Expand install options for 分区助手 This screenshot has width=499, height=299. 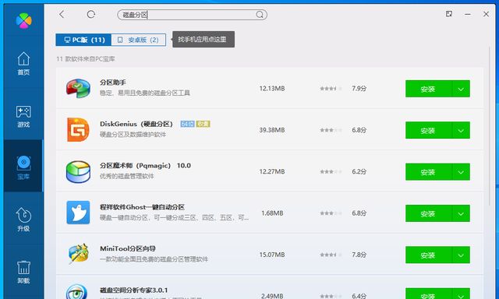pyautogui.click(x=461, y=89)
